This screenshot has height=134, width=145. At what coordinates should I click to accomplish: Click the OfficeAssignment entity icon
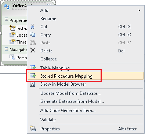(7, 7)
